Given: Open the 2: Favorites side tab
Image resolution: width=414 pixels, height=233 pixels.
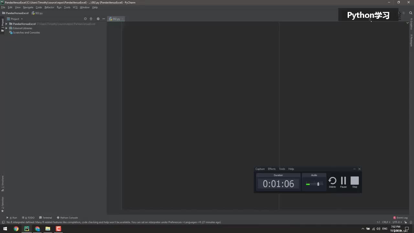Looking at the screenshot, I should 3,204.
